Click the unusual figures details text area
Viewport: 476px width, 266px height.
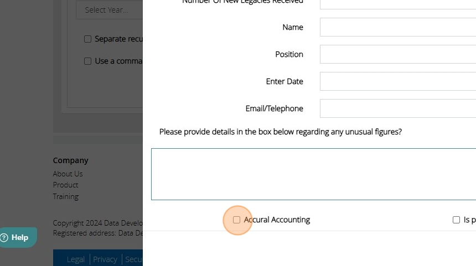click(313, 174)
